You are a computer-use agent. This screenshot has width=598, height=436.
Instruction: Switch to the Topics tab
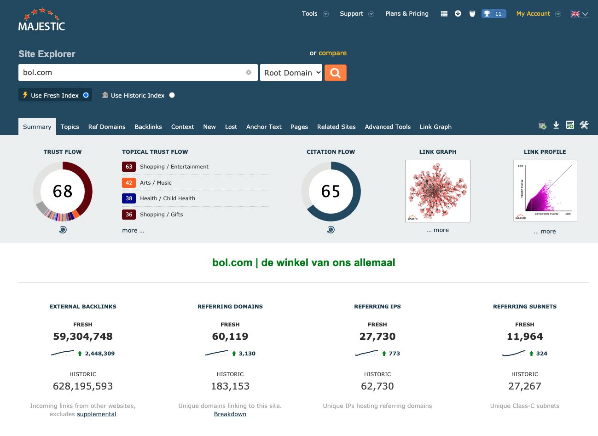tap(70, 127)
